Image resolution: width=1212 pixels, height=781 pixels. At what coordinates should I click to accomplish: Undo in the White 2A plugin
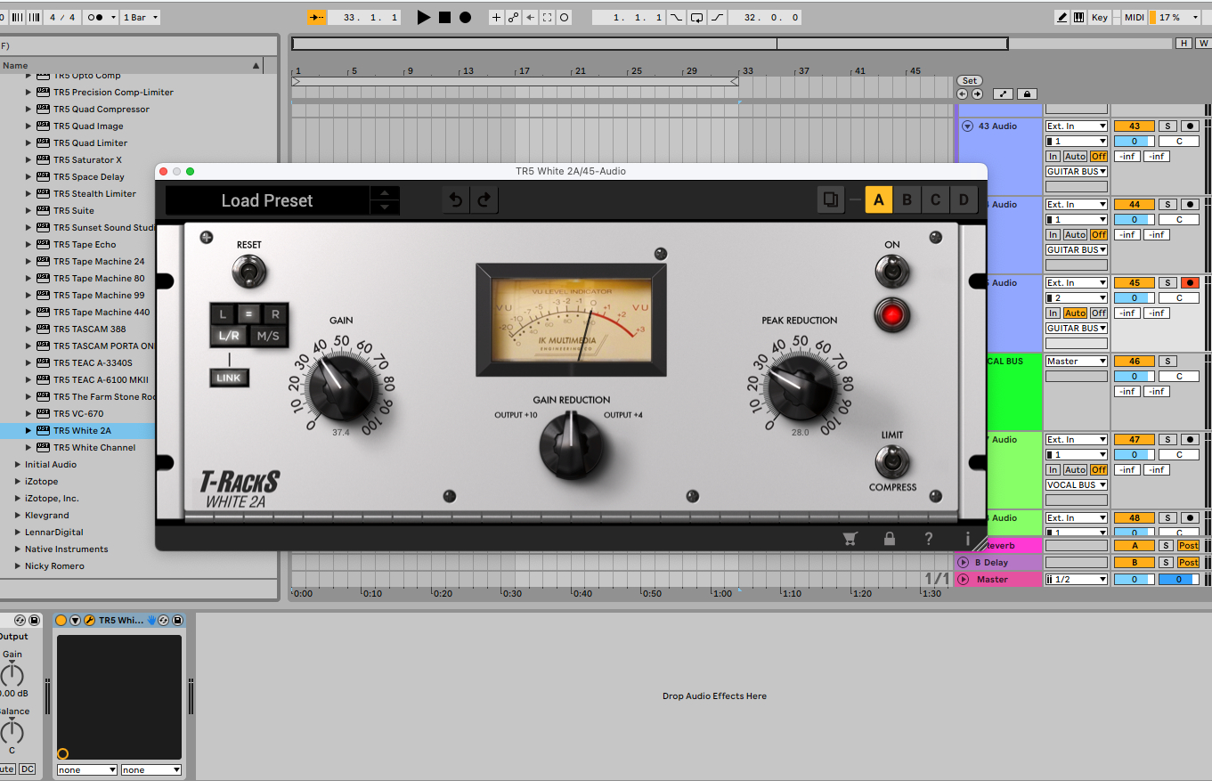pyautogui.click(x=456, y=200)
